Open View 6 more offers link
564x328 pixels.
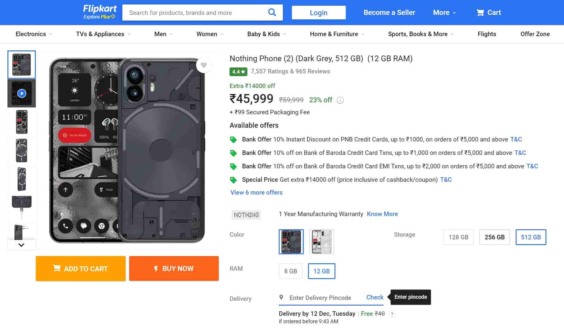pyautogui.click(x=256, y=193)
